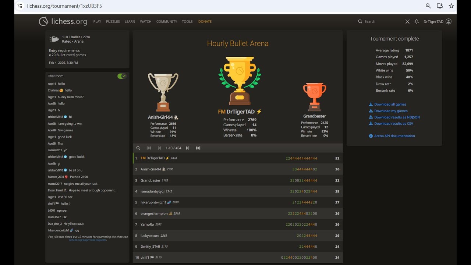Click the Hourly Bullet Arena title
This screenshot has width=471, height=265.
[x=238, y=43]
